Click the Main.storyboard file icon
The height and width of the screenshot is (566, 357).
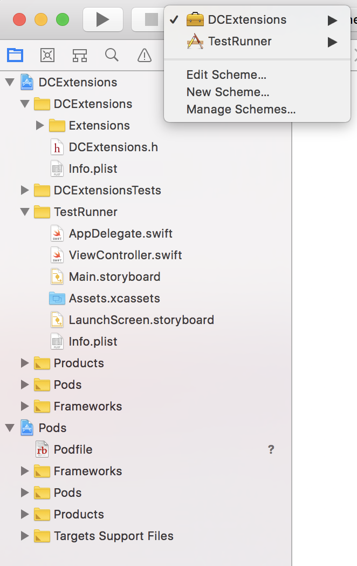57,277
